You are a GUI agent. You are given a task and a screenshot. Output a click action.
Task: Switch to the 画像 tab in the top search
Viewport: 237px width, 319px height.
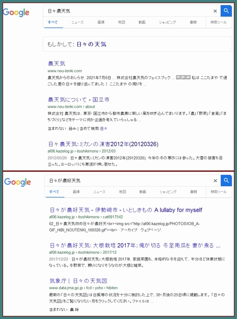pos(101,22)
